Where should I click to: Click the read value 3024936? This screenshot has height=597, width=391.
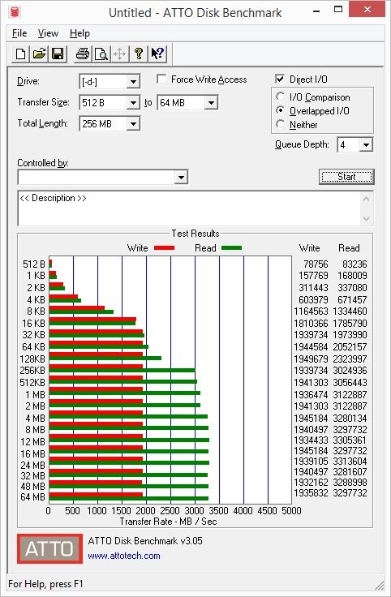click(x=350, y=371)
